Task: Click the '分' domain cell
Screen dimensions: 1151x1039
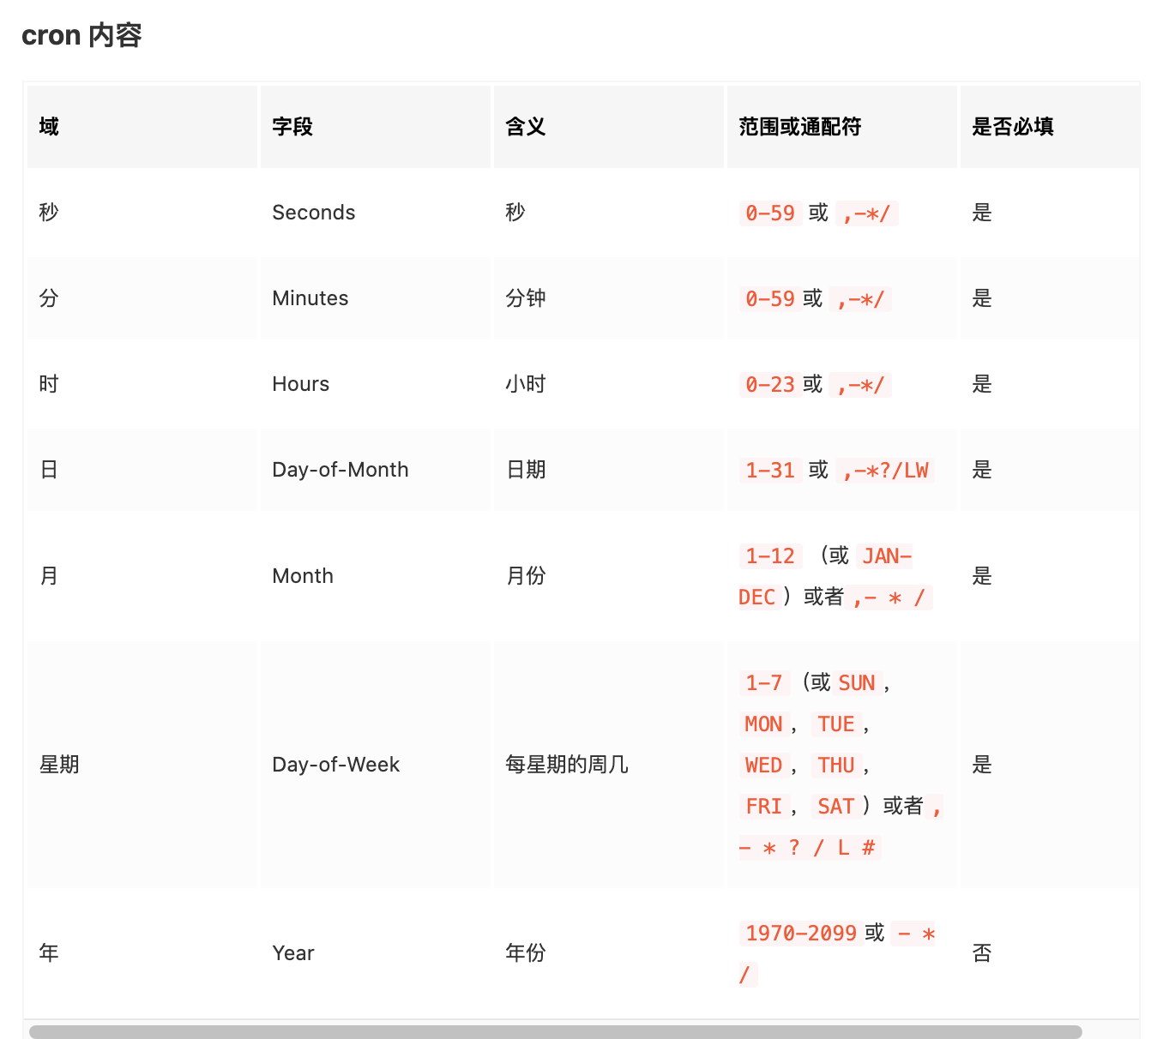Action: coord(142,298)
